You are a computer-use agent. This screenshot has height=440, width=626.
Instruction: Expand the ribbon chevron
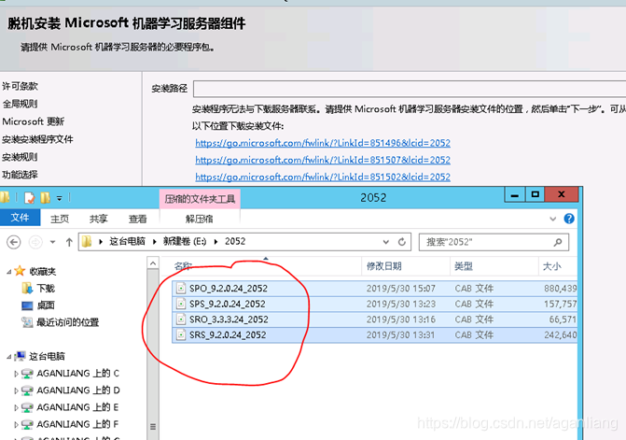click(x=553, y=219)
